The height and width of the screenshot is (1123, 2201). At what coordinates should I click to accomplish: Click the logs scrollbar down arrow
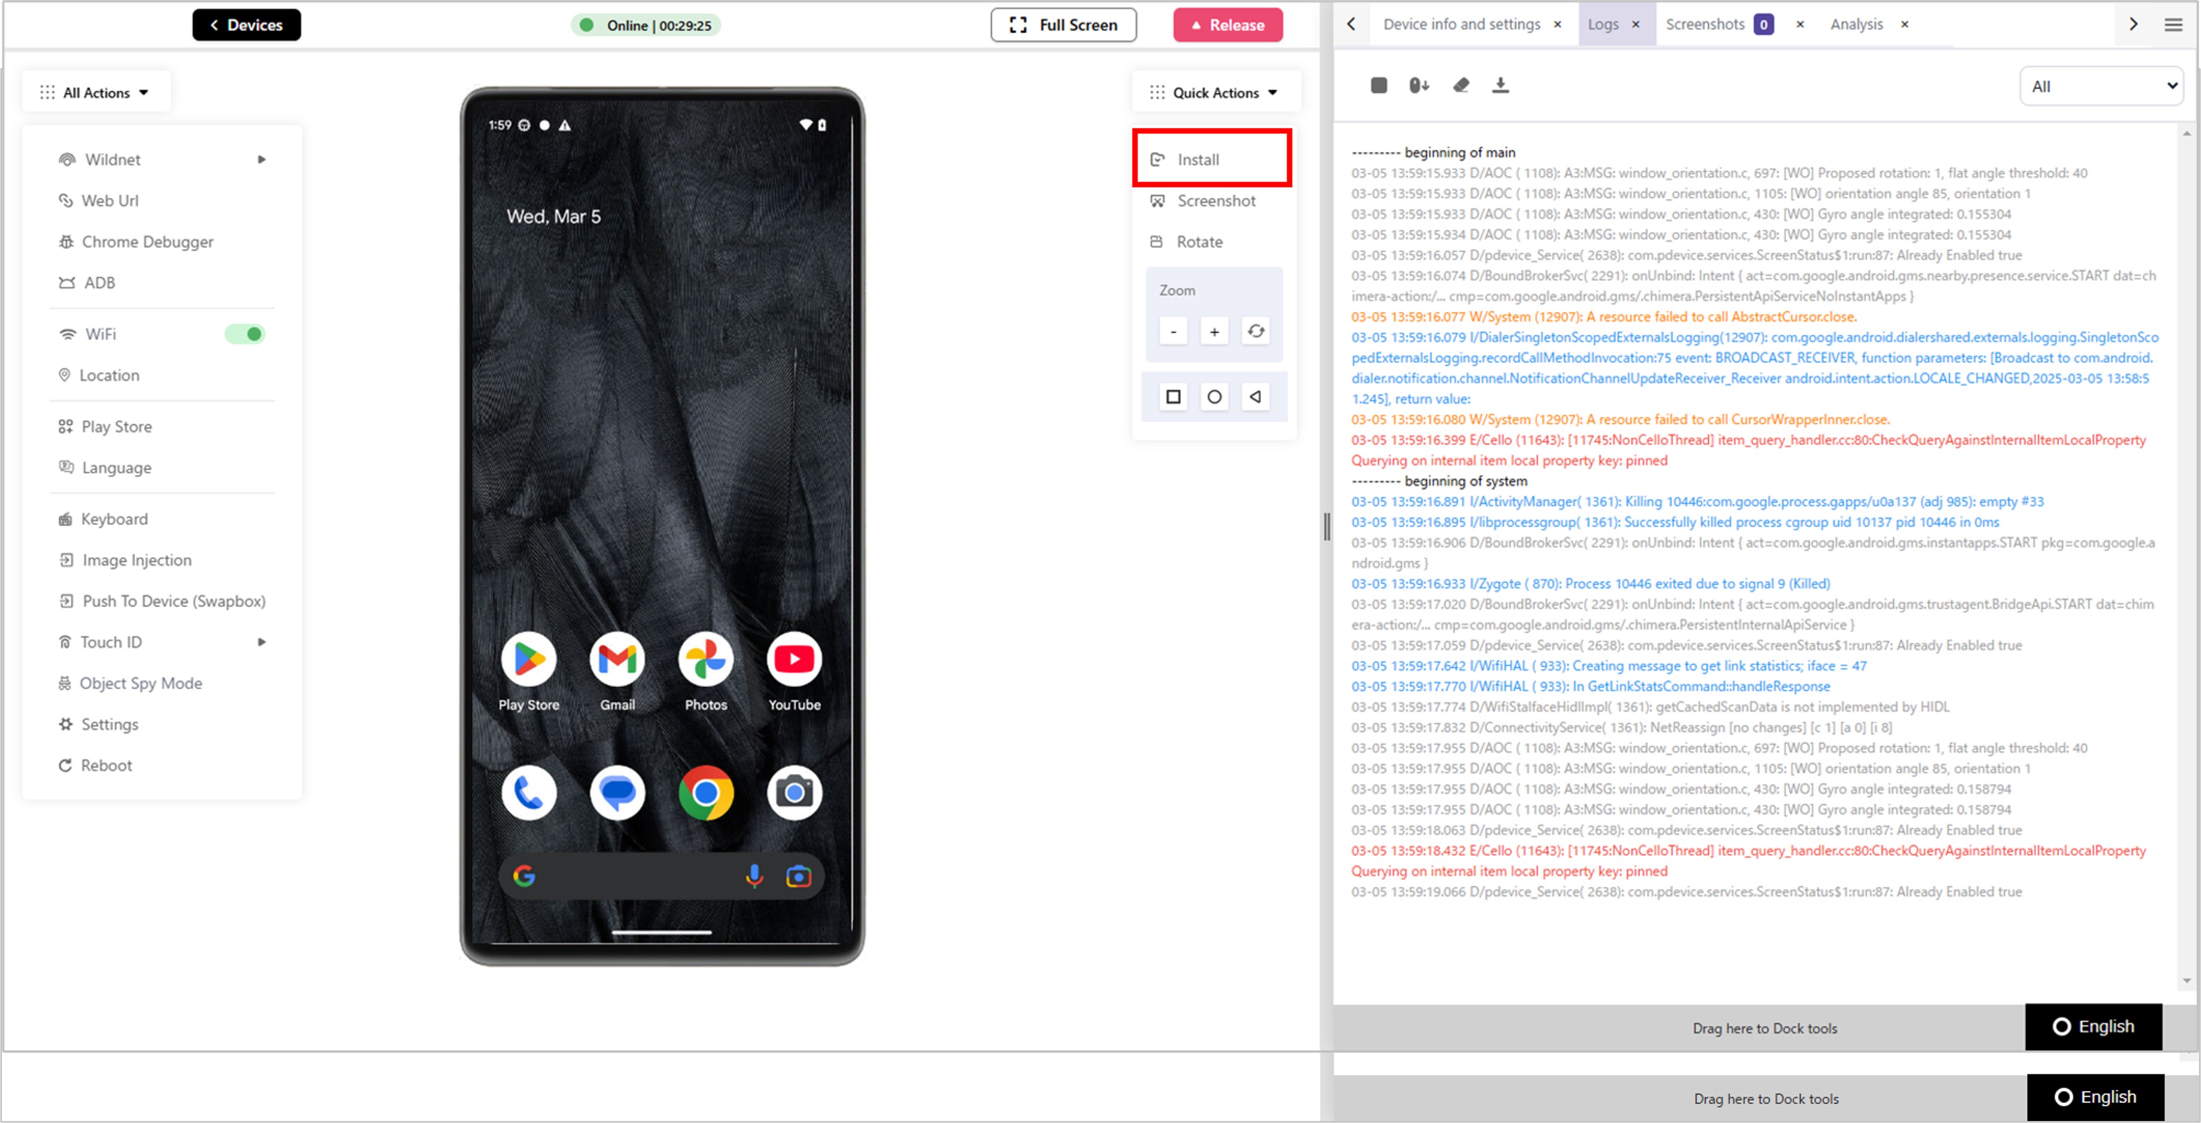2187,980
